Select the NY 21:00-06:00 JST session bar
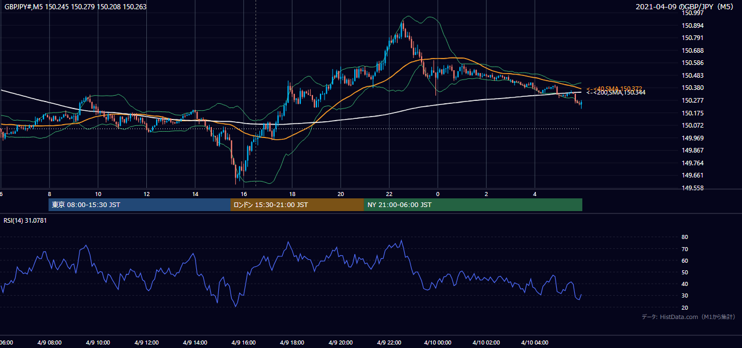742x348 pixels. (473, 205)
